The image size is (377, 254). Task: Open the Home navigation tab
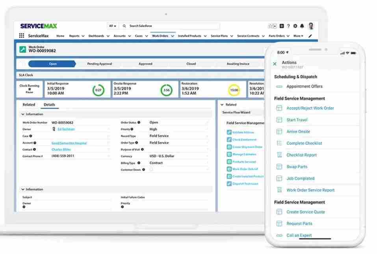click(x=60, y=36)
